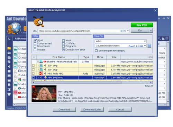Click the MP3 file type icon
This screenshot has width=173, height=127.
pyautogui.click(x=41, y=74)
